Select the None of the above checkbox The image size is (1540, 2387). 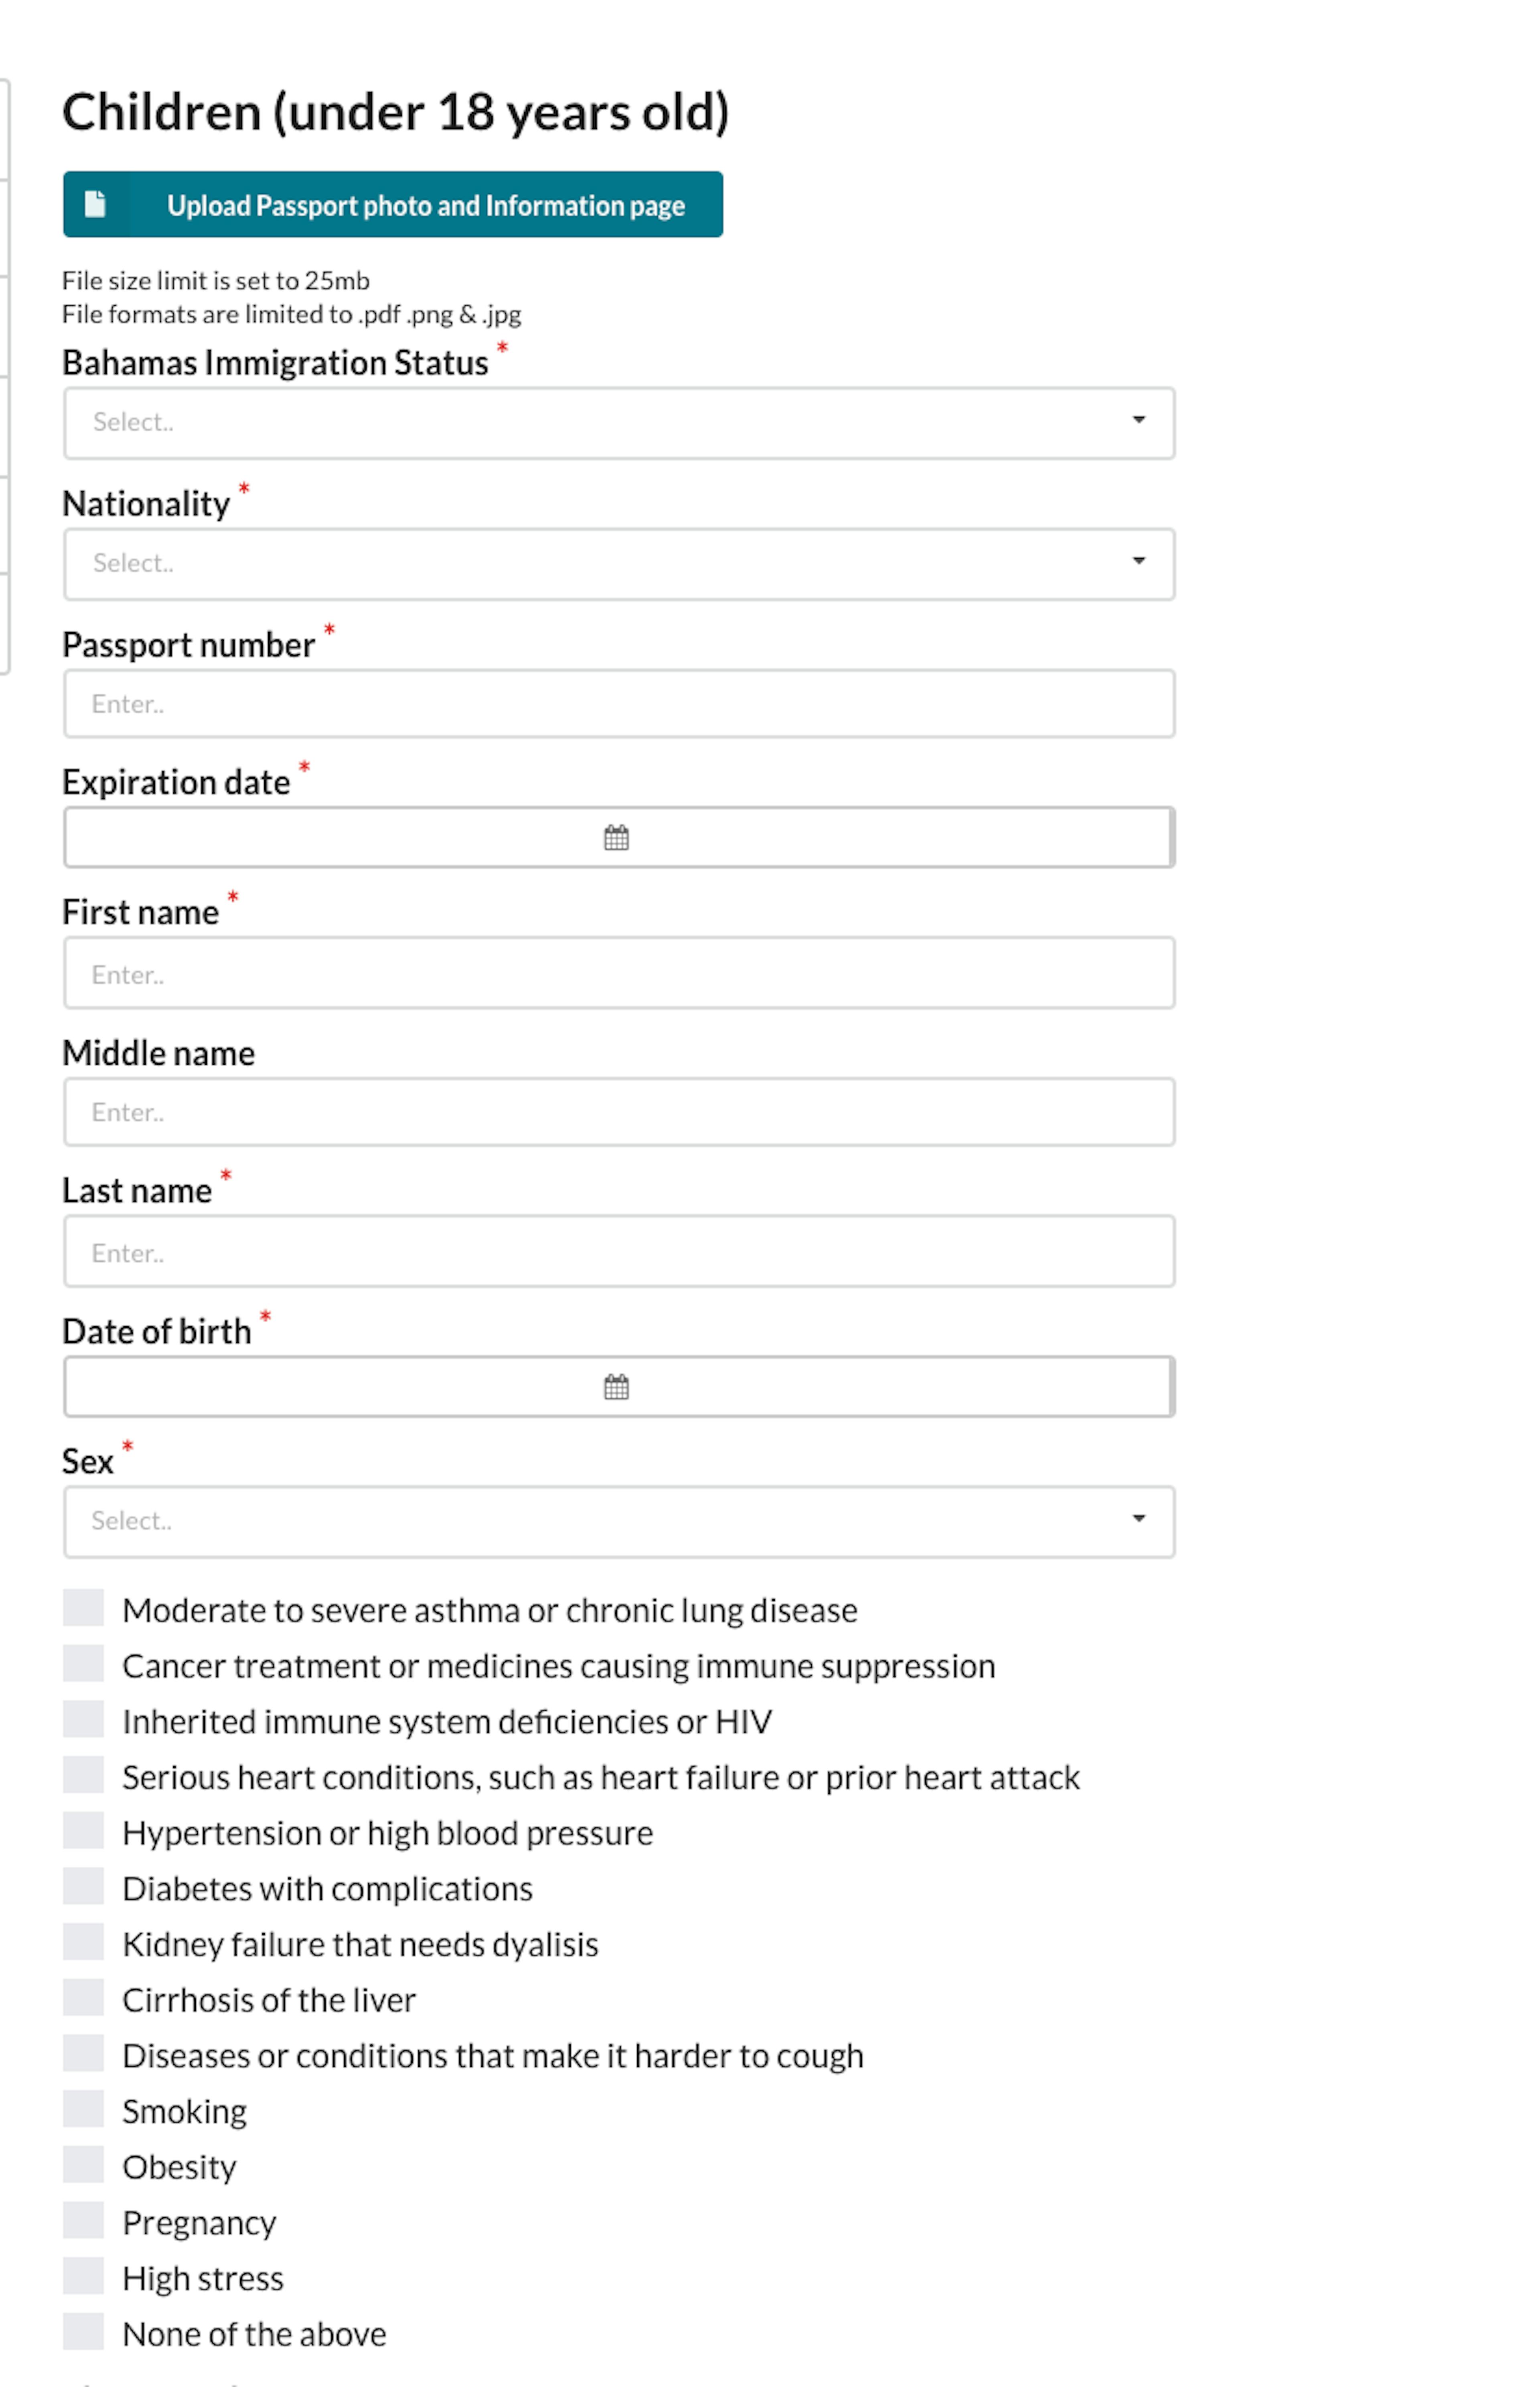(84, 2331)
